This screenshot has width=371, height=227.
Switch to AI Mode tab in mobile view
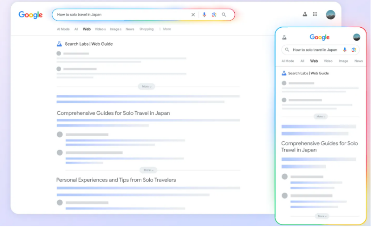coord(288,61)
